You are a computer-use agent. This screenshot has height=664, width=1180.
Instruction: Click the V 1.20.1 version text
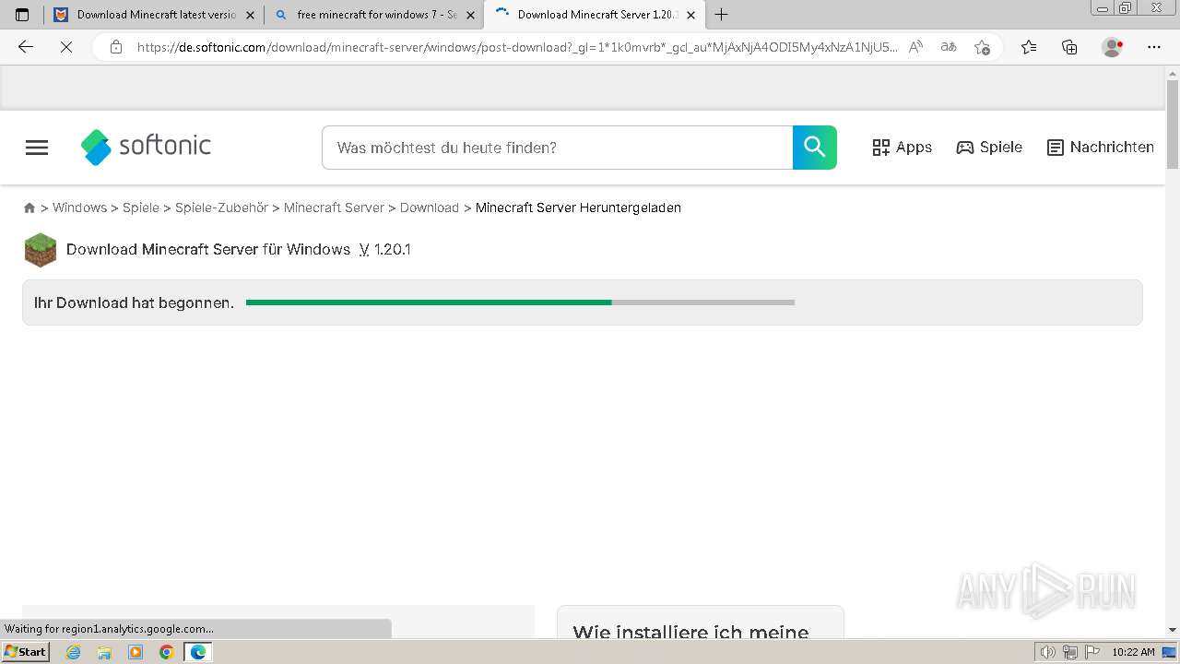(385, 249)
